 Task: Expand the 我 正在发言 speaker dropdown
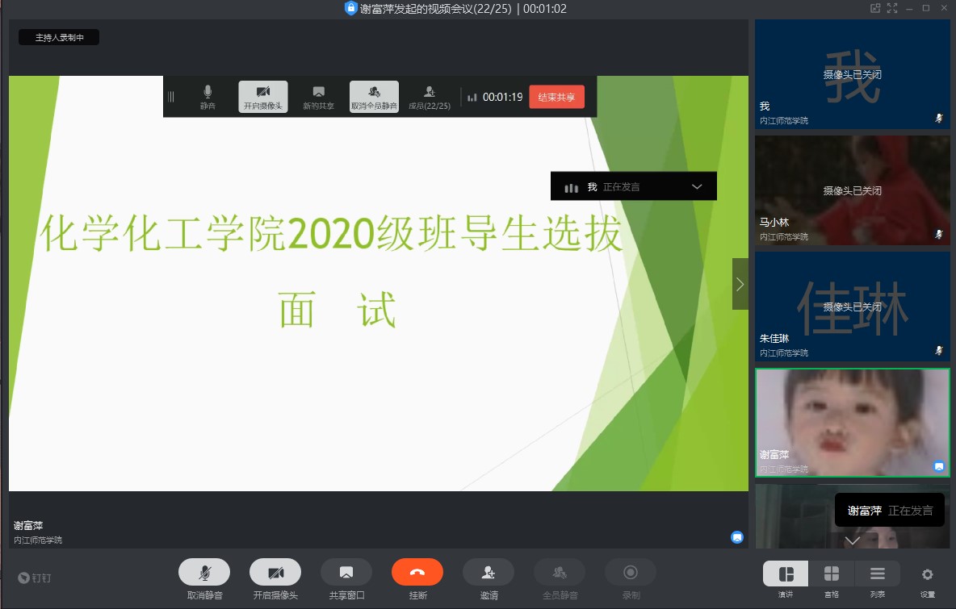pos(698,187)
